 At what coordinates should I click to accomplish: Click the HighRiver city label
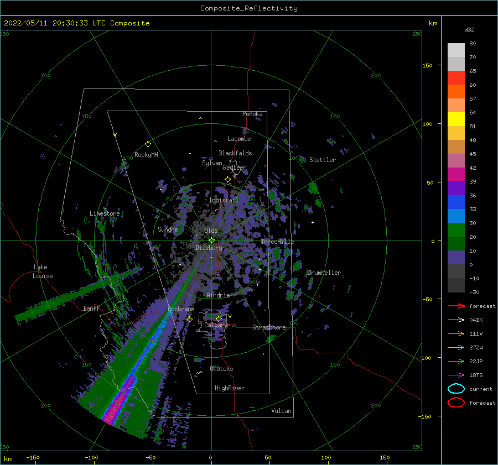click(x=230, y=388)
